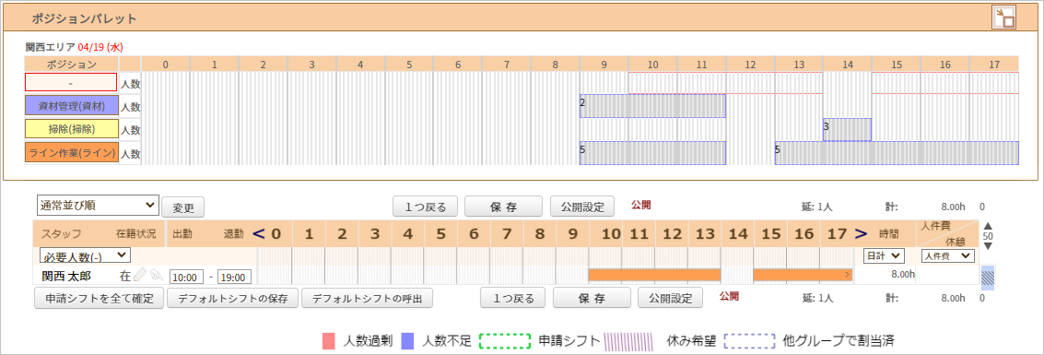Click the up triangle above 50
This screenshot has width=1044, height=355.
[x=988, y=227]
